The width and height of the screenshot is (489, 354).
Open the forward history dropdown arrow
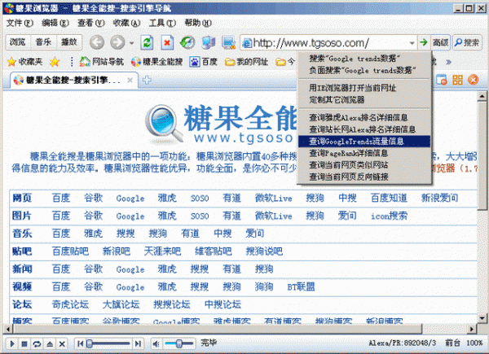coord(131,42)
